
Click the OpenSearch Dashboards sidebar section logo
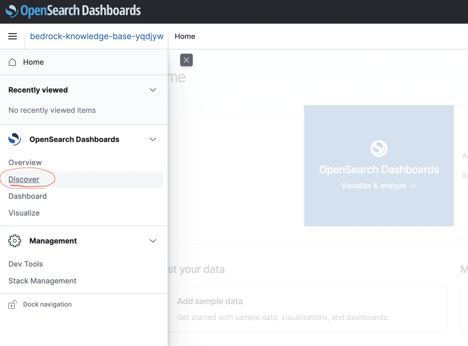click(15, 139)
